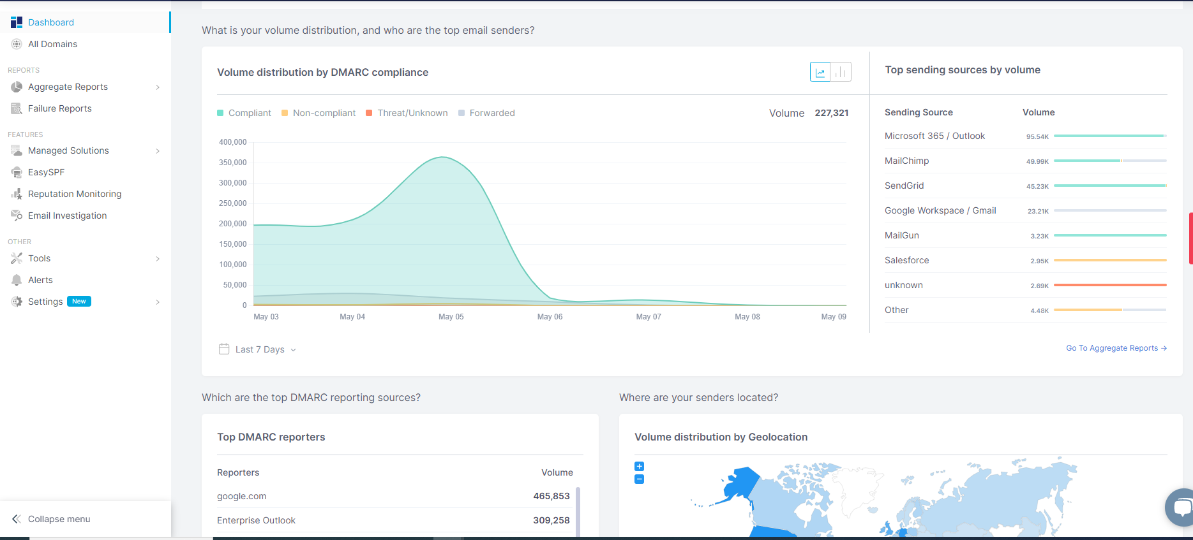Click Collapse menu button
Viewport: 1193px width, 540px height.
point(86,519)
